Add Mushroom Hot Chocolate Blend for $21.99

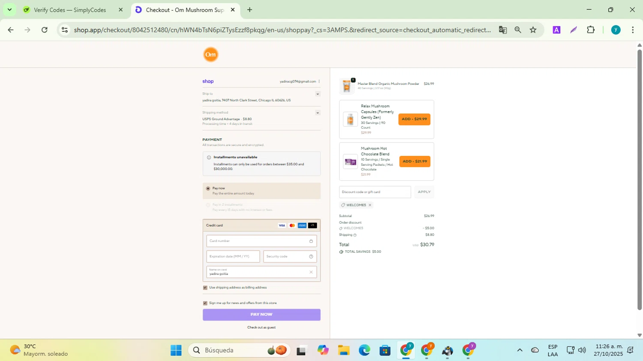pyautogui.click(x=415, y=161)
